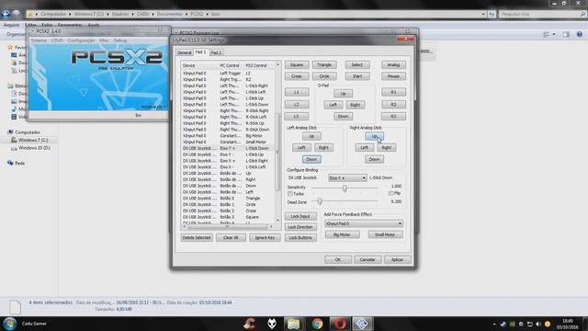Open Sistema menu in the PCSX2 window

(x=39, y=40)
